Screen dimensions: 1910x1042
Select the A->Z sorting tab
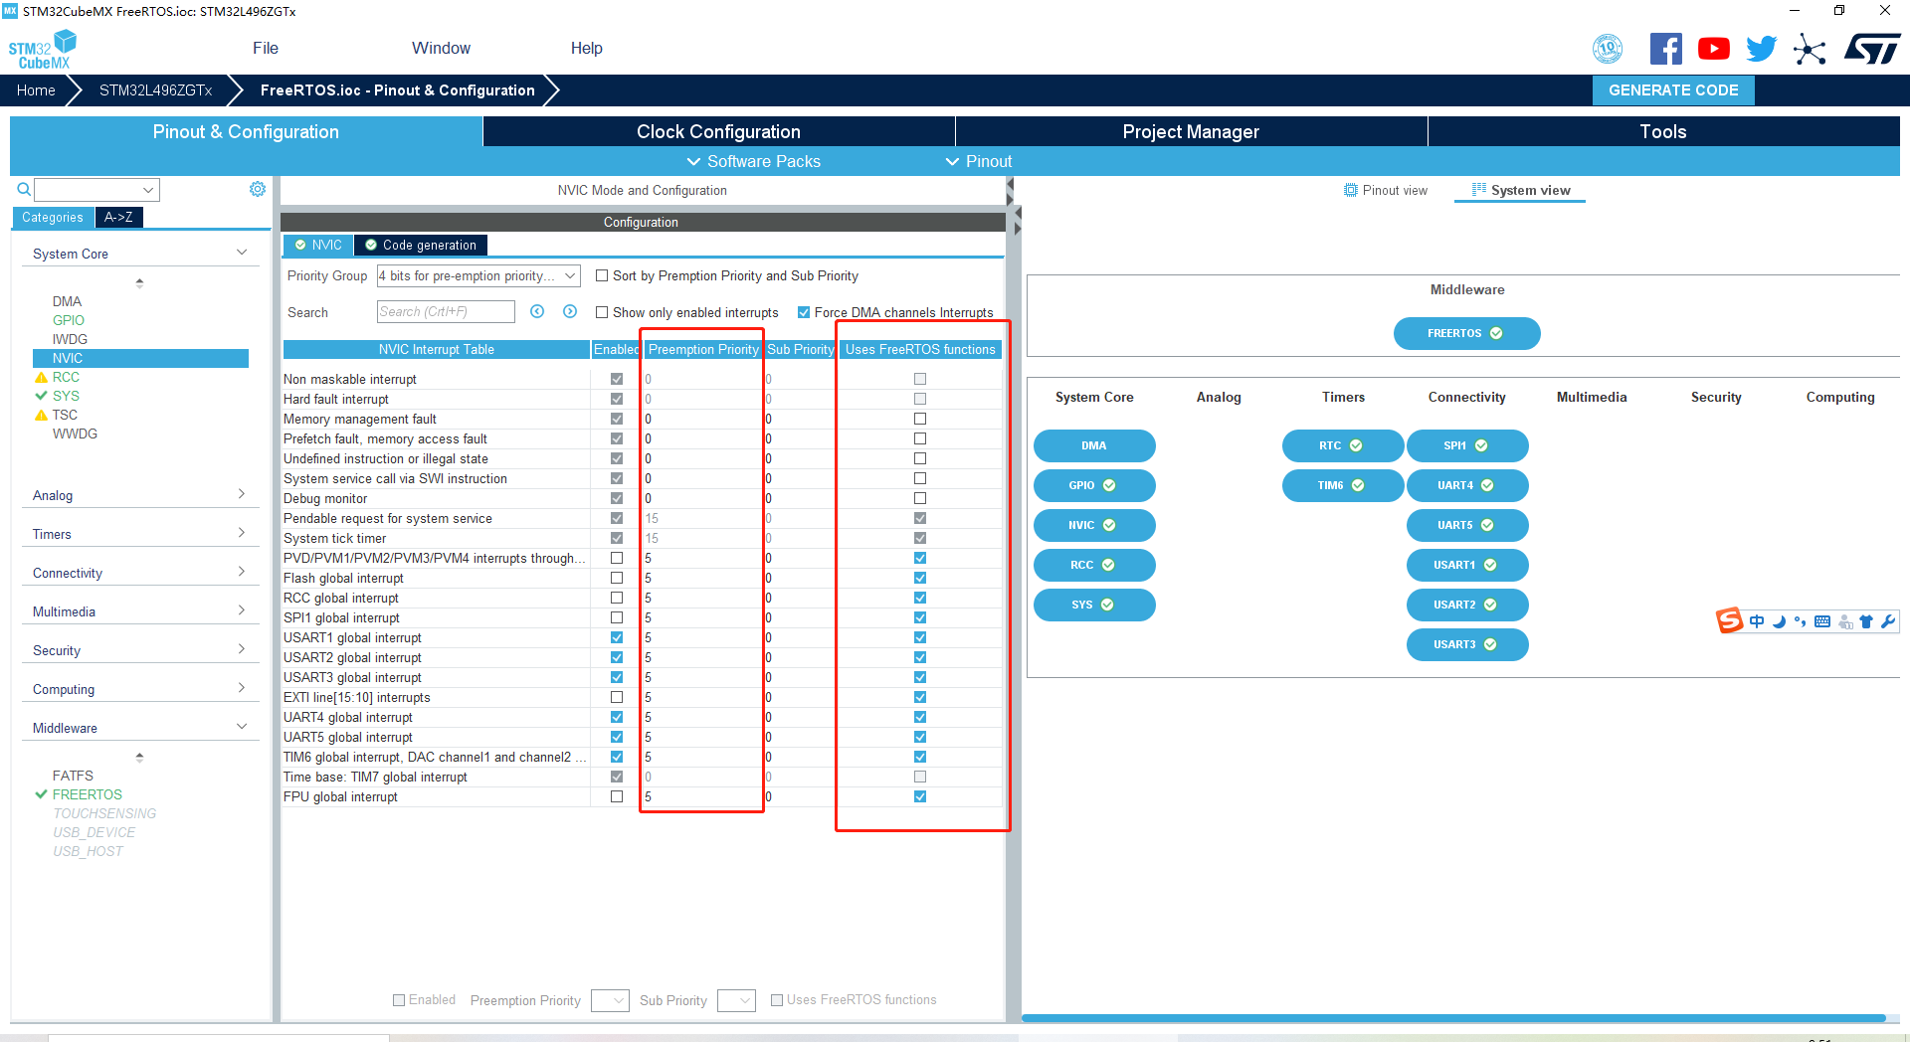[x=118, y=217]
